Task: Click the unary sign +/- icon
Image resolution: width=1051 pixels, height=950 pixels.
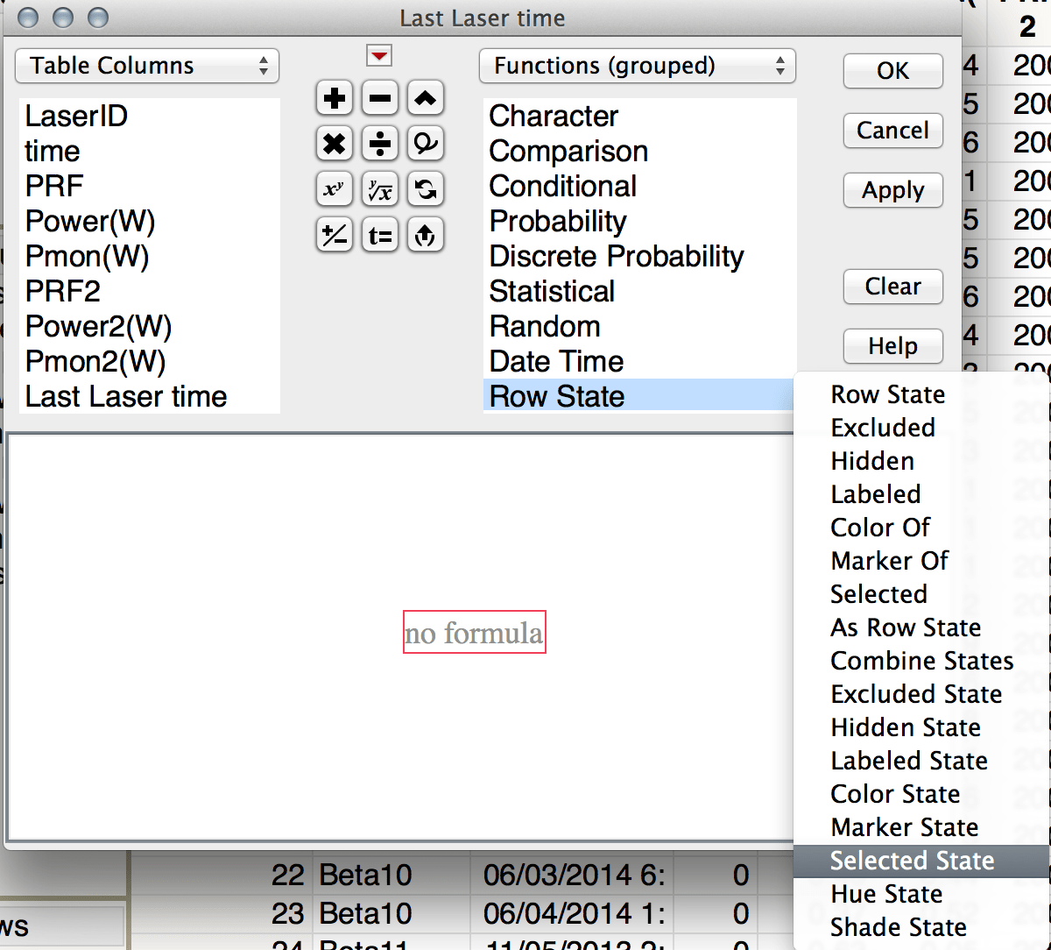Action: tap(334, 235)
